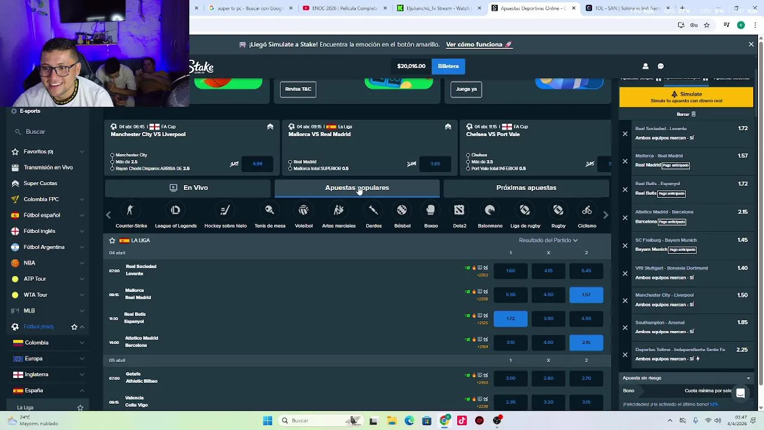Deselect the 1.57 odds on Mallorca vs Real Madrid
The width and height of the screenshot is (764, 430).
click(586, 294)
